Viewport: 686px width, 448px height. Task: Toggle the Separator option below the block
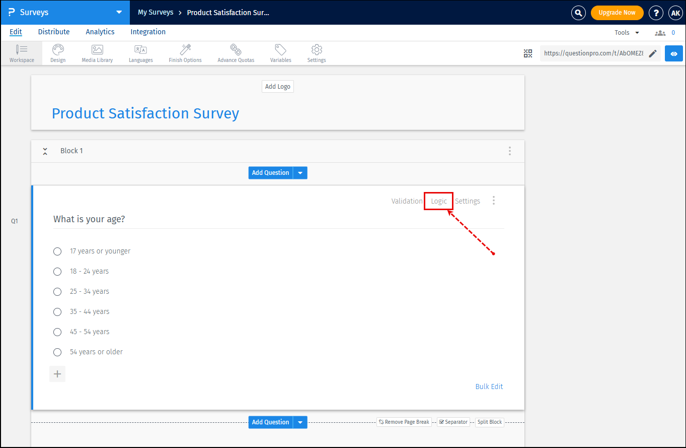pyautogui.click(x=453, y=422)
